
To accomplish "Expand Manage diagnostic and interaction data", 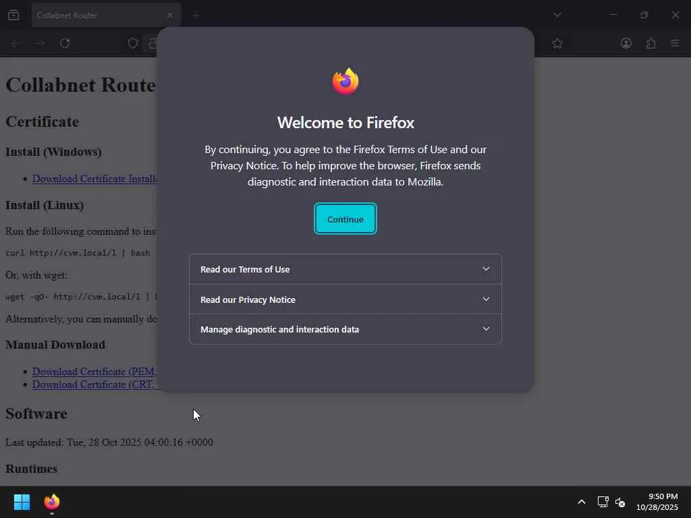I will tap(345, 329).
